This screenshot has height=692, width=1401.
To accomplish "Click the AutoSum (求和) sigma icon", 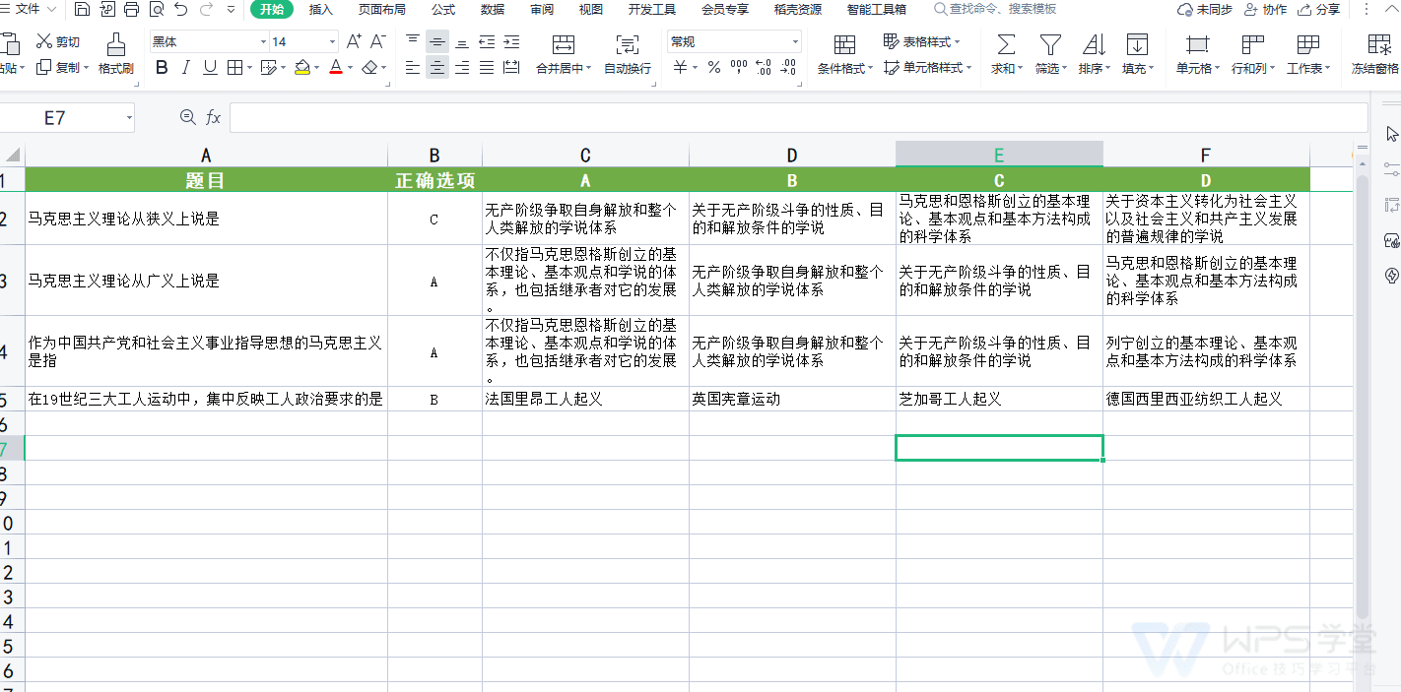I will (x=1006, y=44).
